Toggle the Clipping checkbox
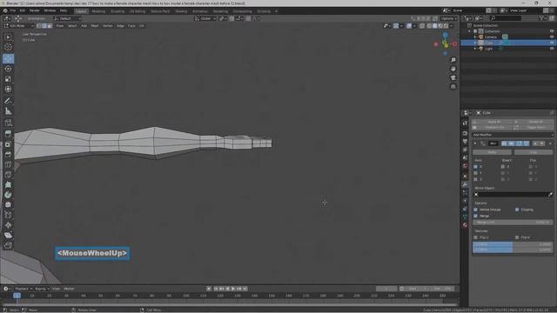The height and width of the screenshot is (313, 557). pyautogui.click(x=517, y=210)
